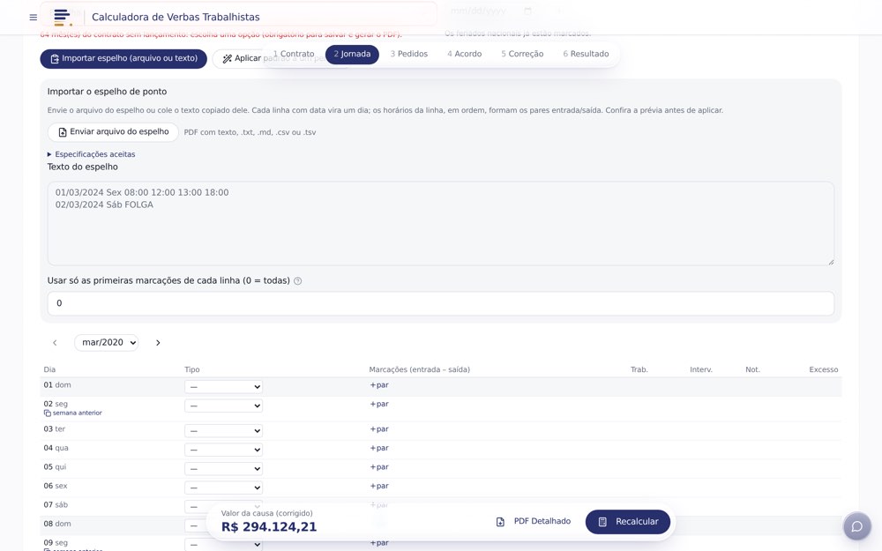This screenshot has height=551, width=882.
Task: Click the R$ 294.124,21 value
Action: tap(269, 527)
